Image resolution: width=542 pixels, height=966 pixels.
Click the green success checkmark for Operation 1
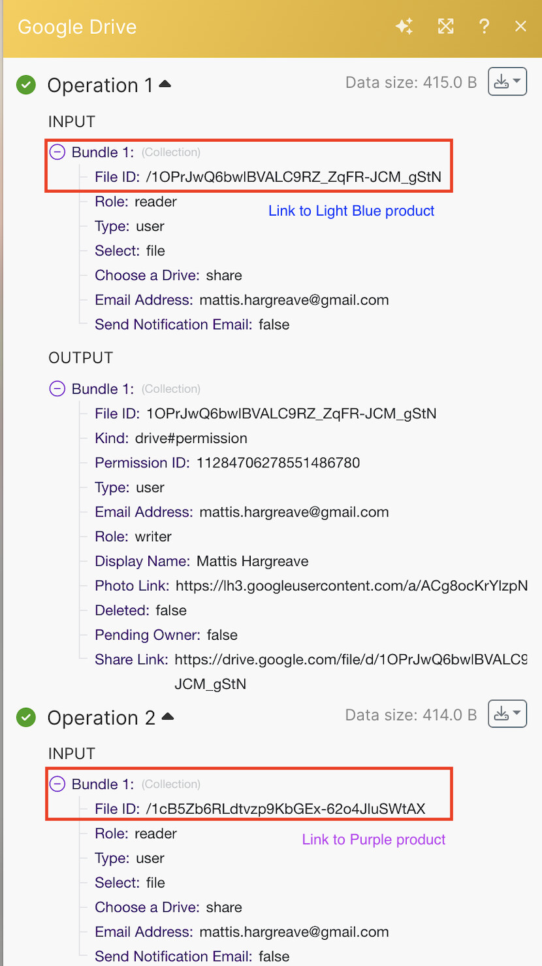click(x=26, y=85)
